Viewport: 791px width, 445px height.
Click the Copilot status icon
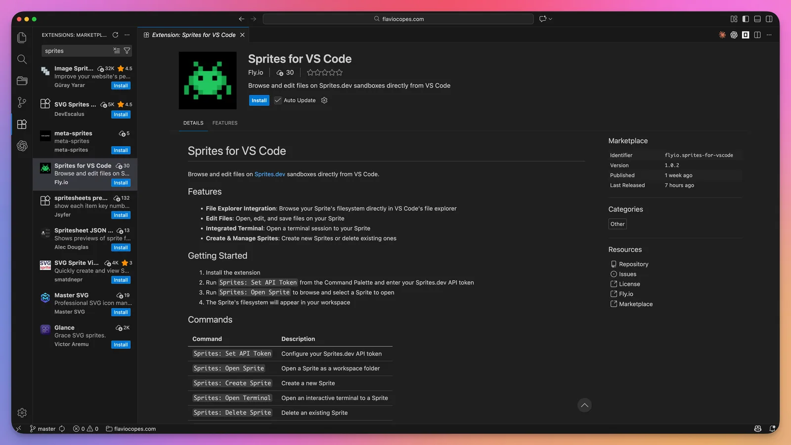point(758,429)
